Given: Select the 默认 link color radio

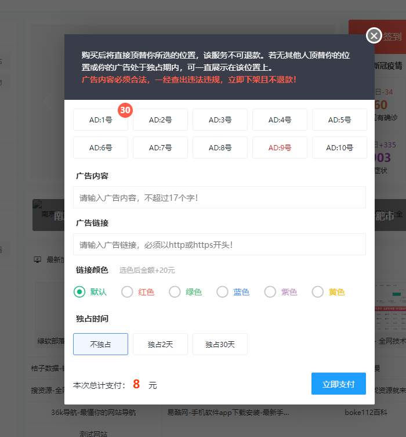Looking at the screenshot, I should [x=79, y=292].
